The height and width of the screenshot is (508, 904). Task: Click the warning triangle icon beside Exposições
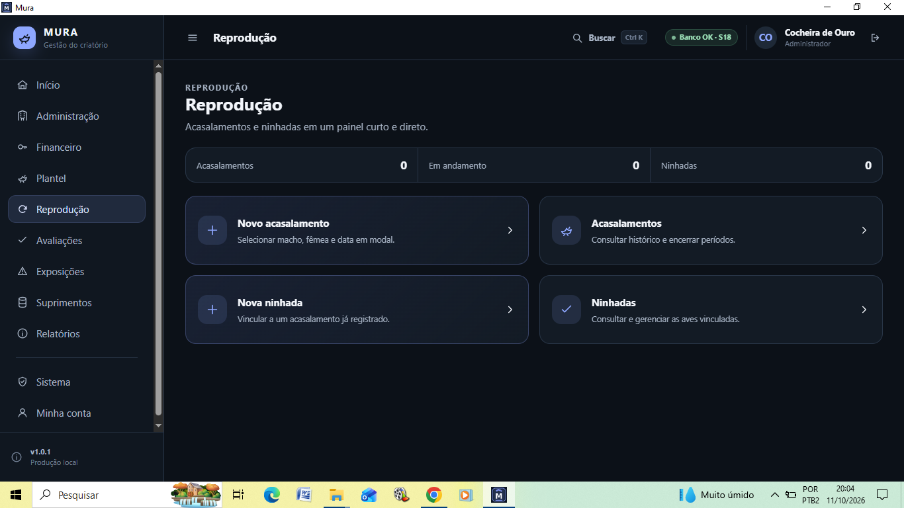point(23,271)
